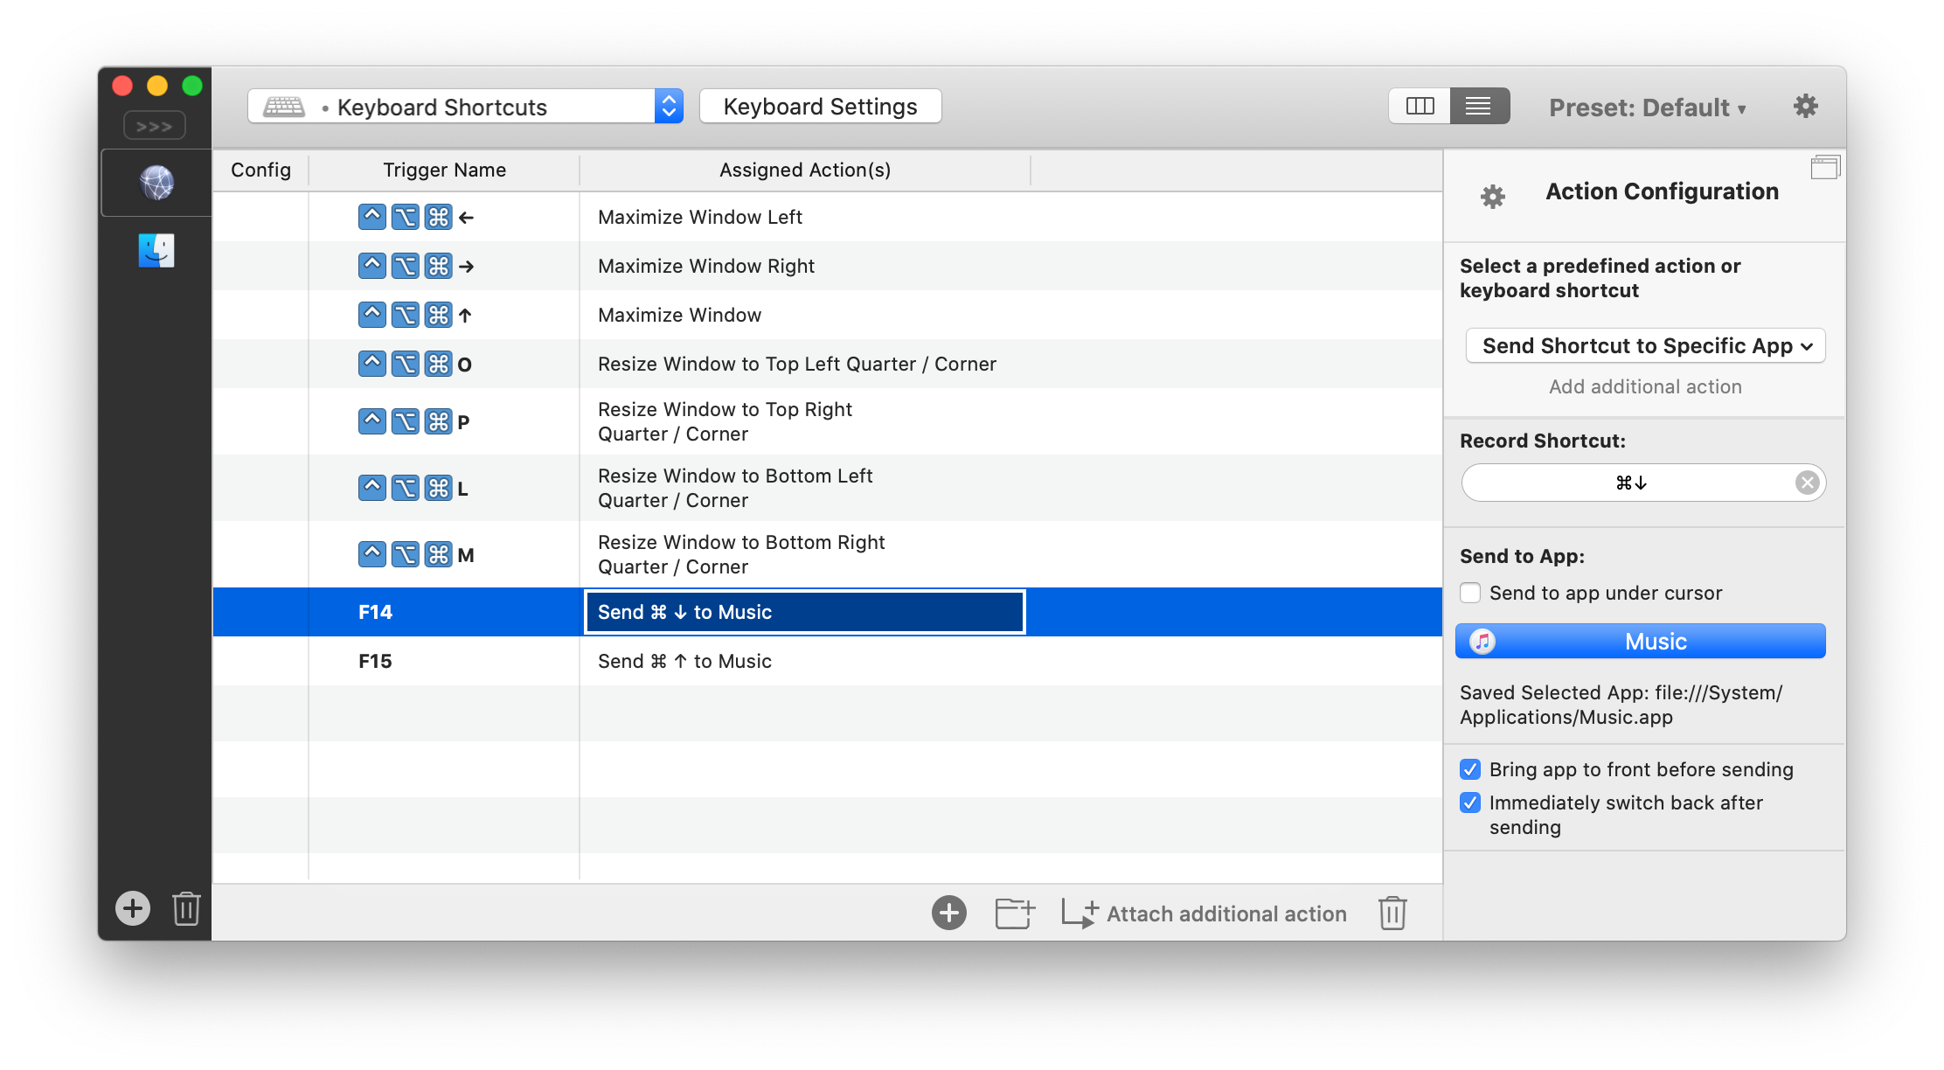Open BetterTouchTool settings via the gear icon
Viewport: 1944px width, 1070px height.
[1805, 106]
